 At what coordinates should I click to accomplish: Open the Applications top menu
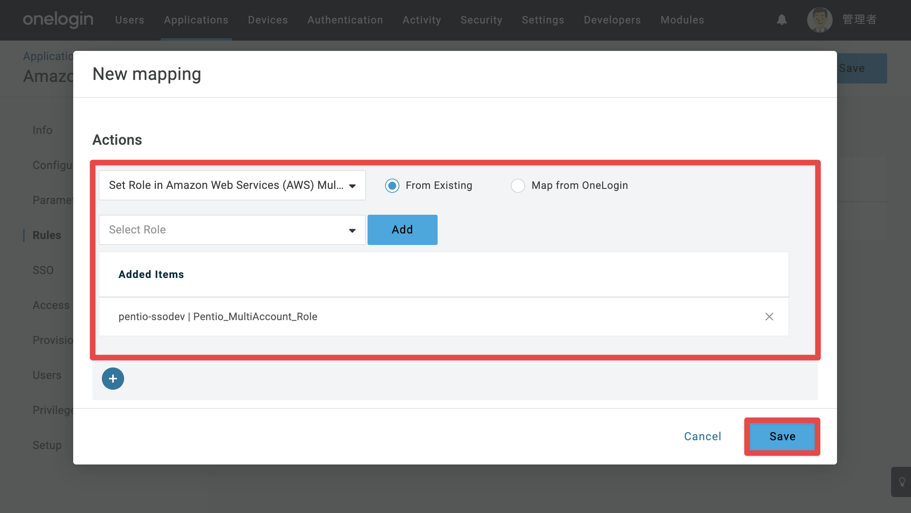click(196, 20)
